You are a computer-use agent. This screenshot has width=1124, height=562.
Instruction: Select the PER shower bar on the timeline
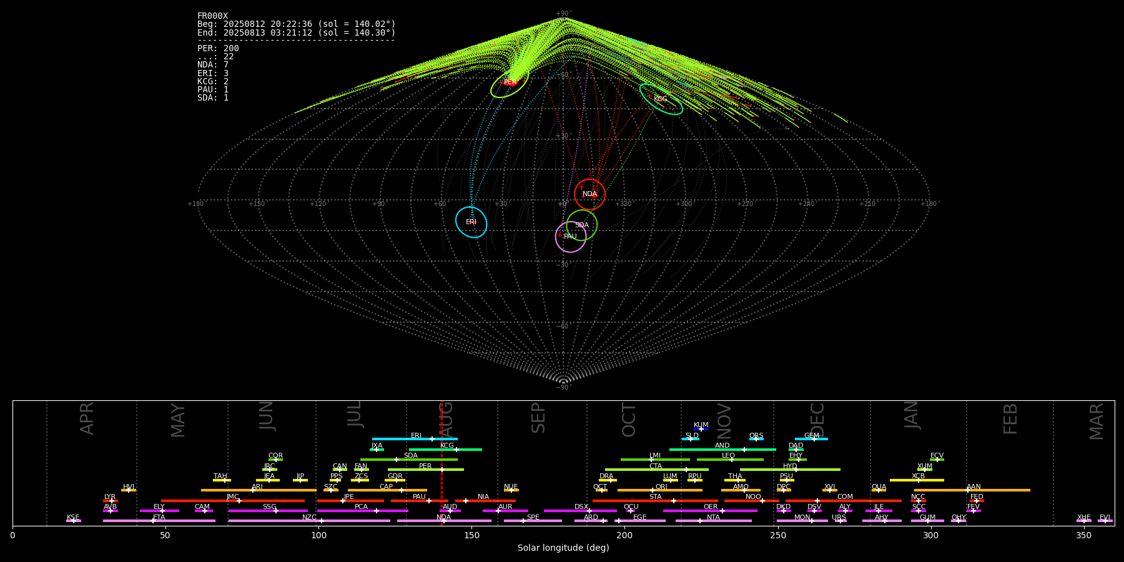click(425, 470)
